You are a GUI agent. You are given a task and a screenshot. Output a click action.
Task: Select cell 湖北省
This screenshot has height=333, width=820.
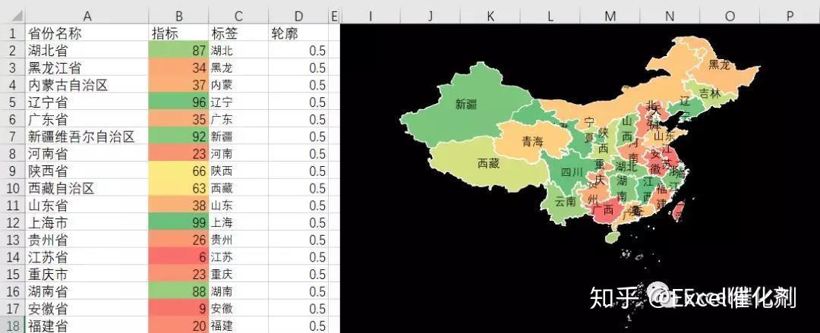[87, 51]
